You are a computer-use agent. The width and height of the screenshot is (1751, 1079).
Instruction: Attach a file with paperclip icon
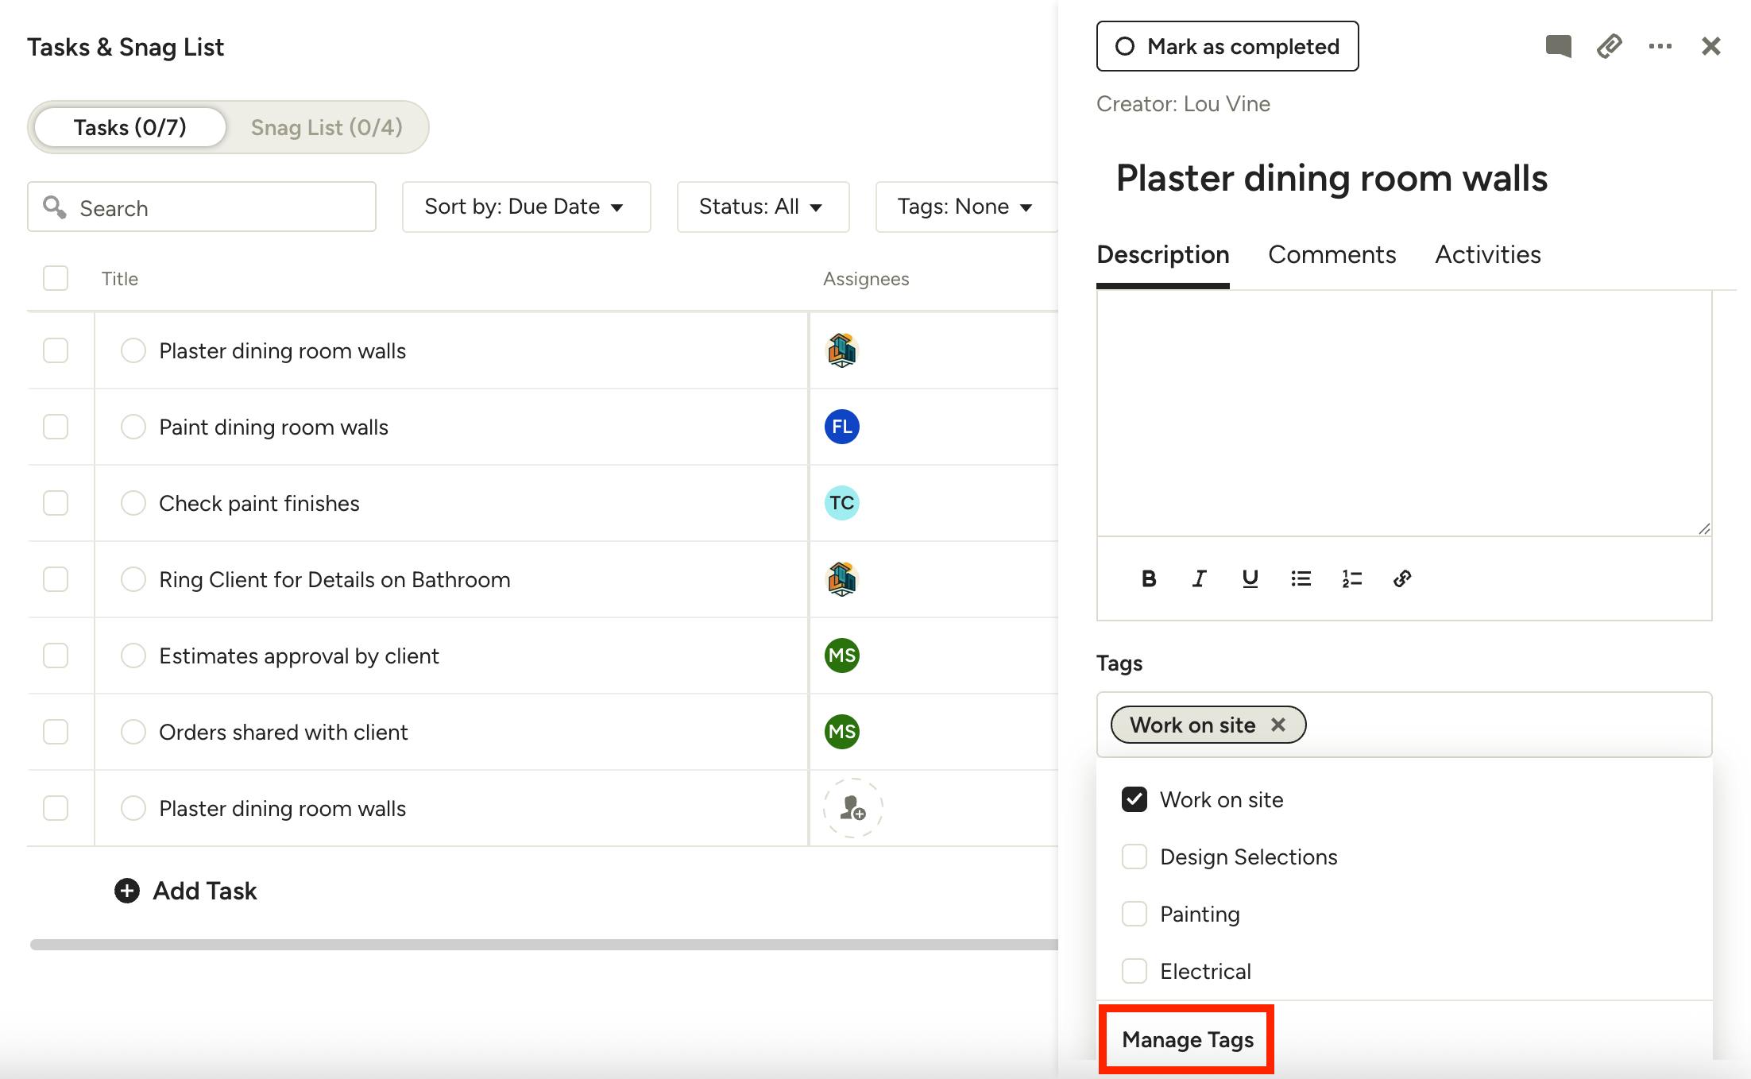[1609, 46]
